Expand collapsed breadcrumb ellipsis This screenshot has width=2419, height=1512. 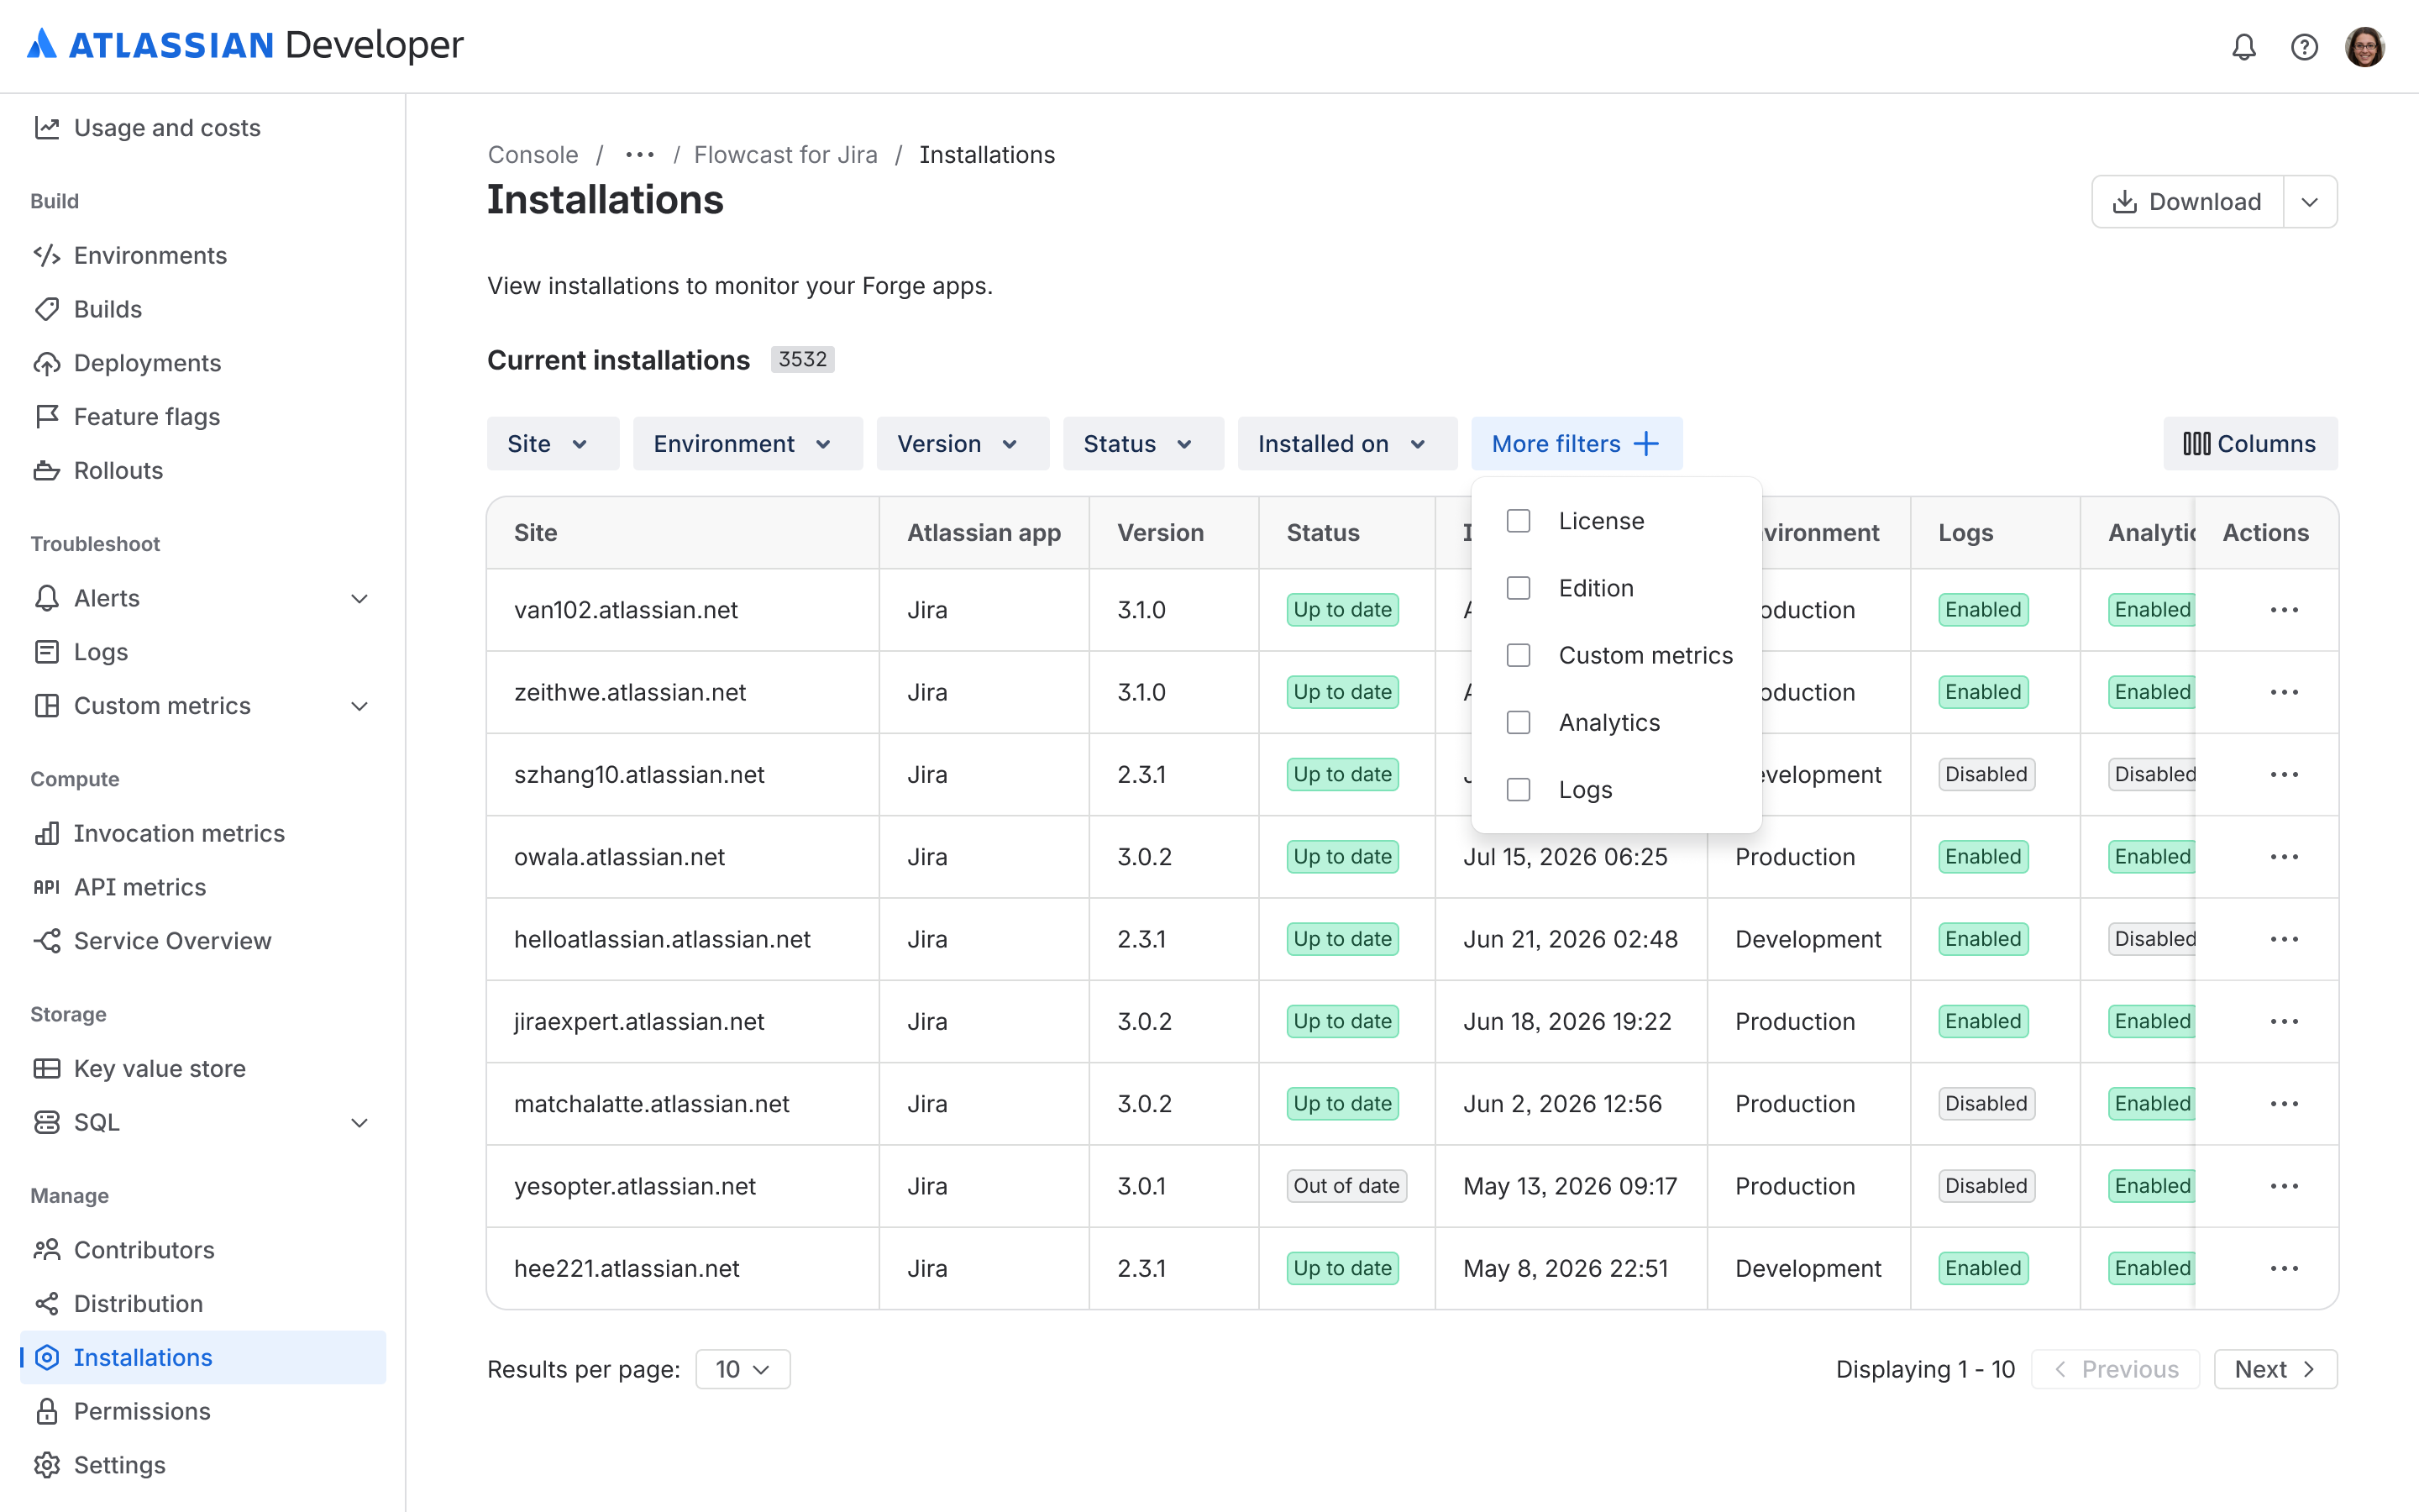click(640, 155)
